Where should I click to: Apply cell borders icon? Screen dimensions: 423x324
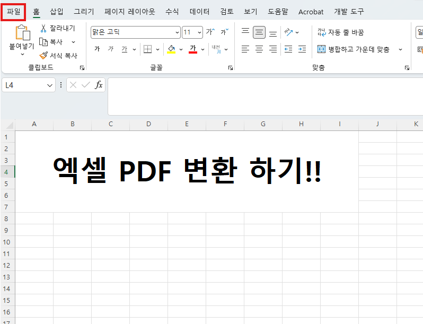pyautogui.click(x=147, y=49)
